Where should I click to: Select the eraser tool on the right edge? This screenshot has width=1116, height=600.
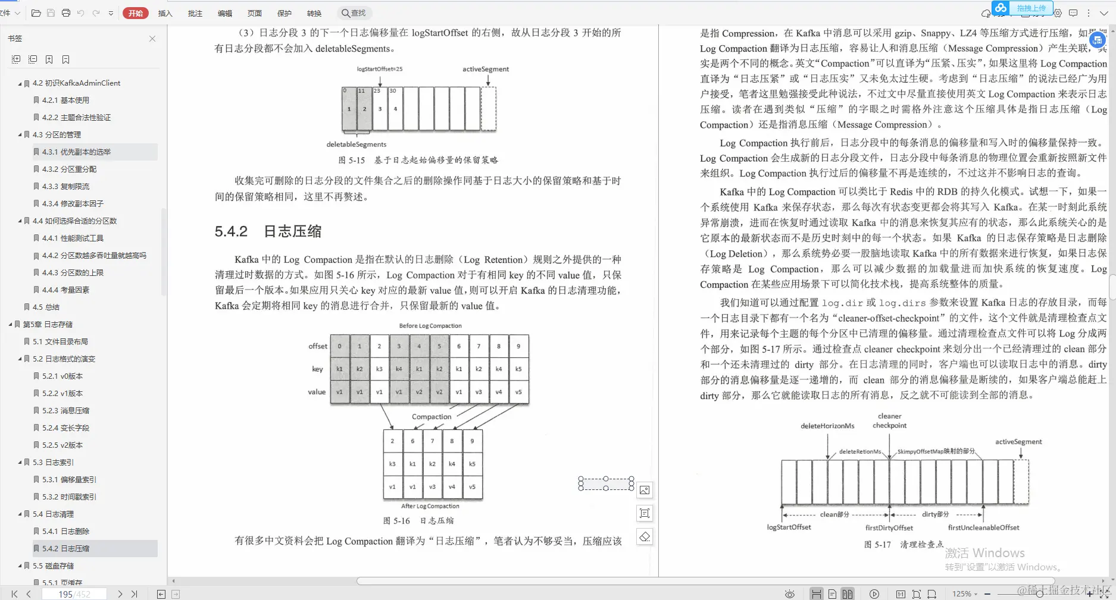pos(645,536)
